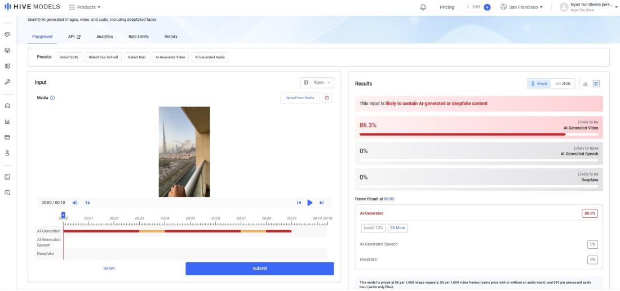Select the Detect Flux Schnell preset
Viewport: 620px width, 291px height.
tap(104, 57)
